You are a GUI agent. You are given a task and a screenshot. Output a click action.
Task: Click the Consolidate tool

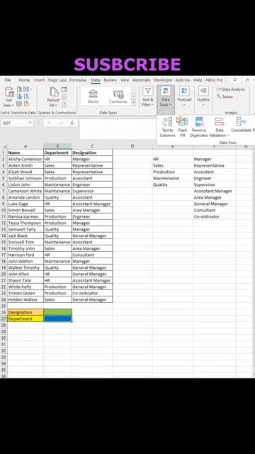point(241,125)
